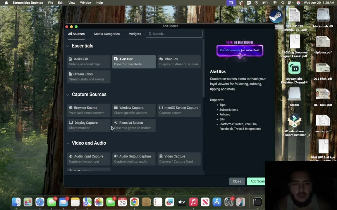Collapse the Capture Sources section
Viewport: 337px width, 210px height.
coord(68,95)
